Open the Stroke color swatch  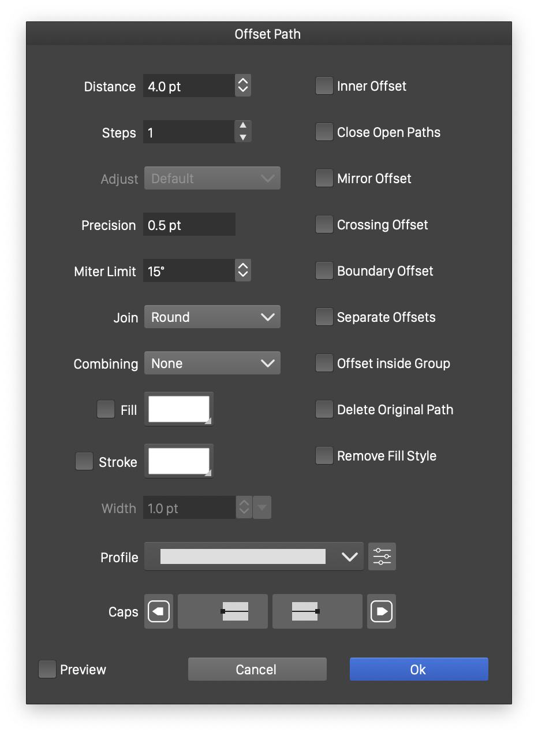(179, 461)
